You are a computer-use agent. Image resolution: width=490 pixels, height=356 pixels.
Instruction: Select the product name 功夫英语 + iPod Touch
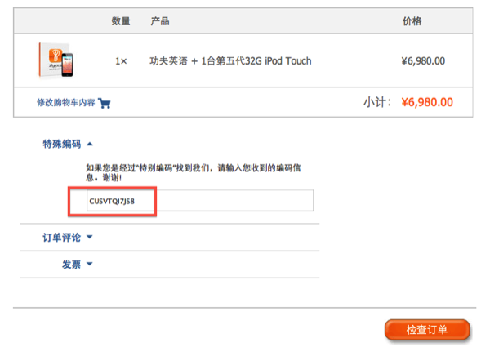pyautogui.click(x=230, y=60)
